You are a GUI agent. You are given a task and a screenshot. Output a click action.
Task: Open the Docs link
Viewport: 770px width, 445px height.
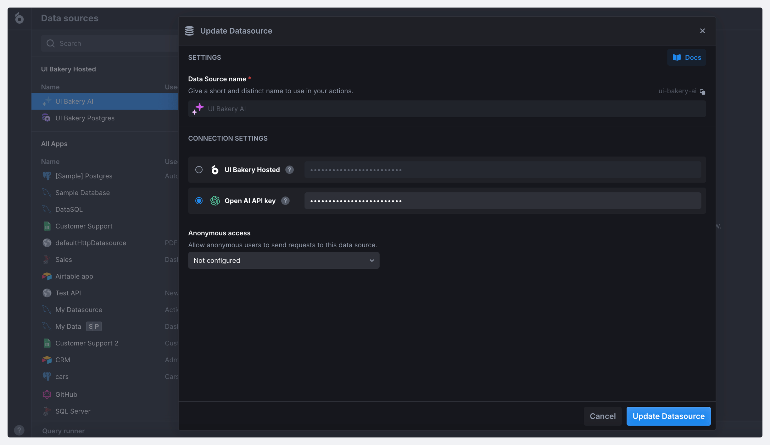[x=686, y=58]
